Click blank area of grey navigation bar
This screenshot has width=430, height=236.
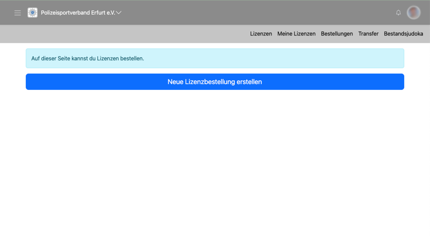pos(125,34)
